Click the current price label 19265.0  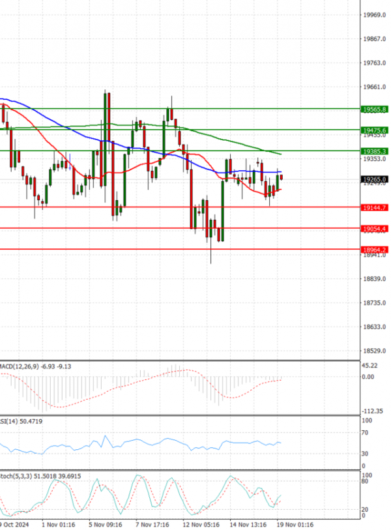[x=374, y=179]
